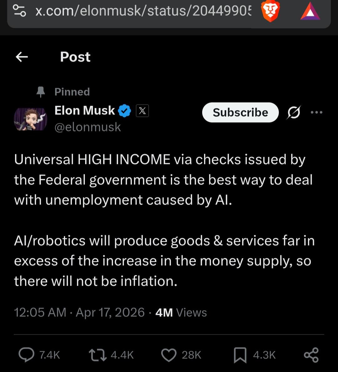Tap the share icon
This screenshot has width=338, height=372.
[x=311, y=355]
